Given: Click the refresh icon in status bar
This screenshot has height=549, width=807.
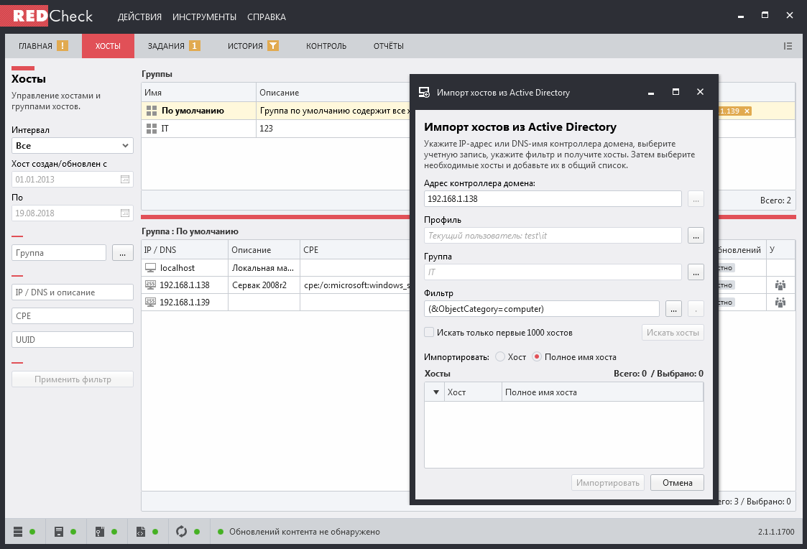Looking at the screenshot, I should pos(181,532).
